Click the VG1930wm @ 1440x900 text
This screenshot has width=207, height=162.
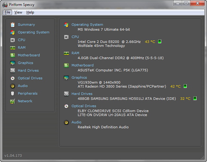click(99, 82)
